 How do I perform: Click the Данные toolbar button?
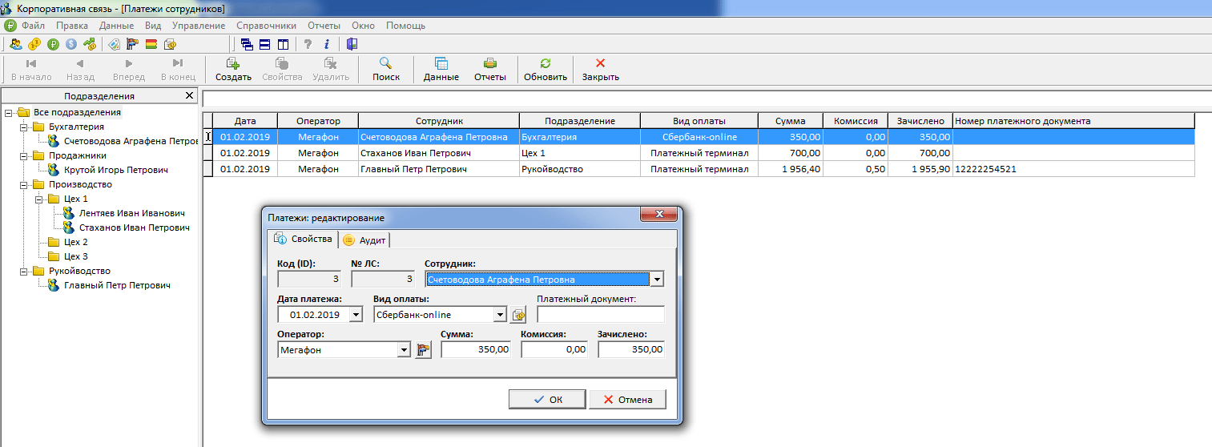pos(441,70)
